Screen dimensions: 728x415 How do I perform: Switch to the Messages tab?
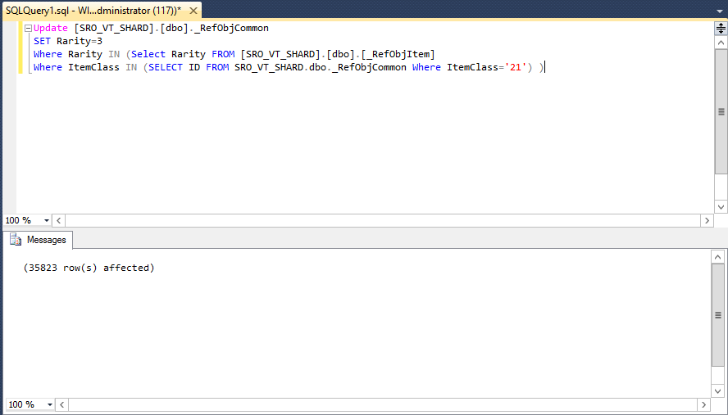click(x=38, y=240)
